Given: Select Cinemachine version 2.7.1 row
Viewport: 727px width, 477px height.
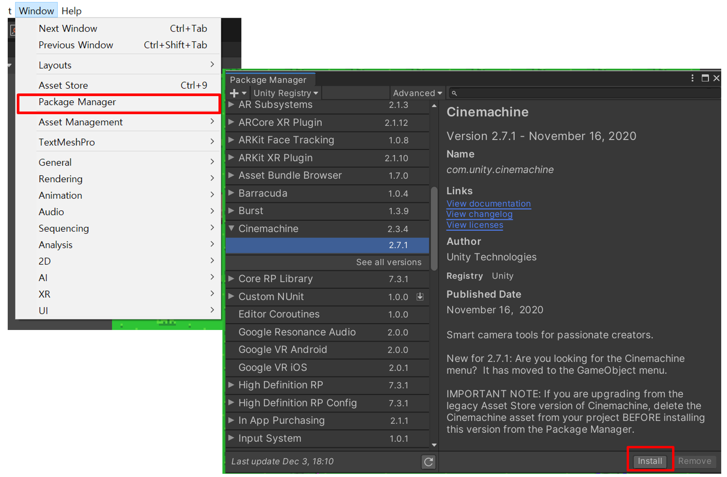Looking at the screenshot, I should coord(327,245).
